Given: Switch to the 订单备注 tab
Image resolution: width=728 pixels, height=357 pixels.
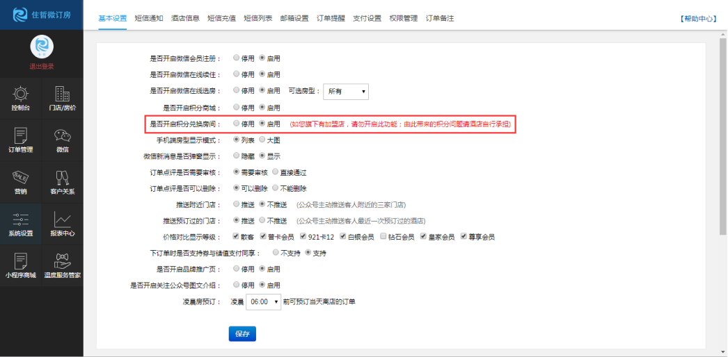Looking at the screenshot, I should (x=440, y=19).
